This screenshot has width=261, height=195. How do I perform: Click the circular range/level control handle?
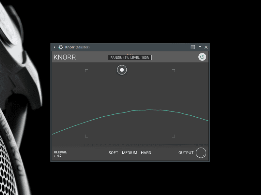pyautogui.click(x=122, y=70)
